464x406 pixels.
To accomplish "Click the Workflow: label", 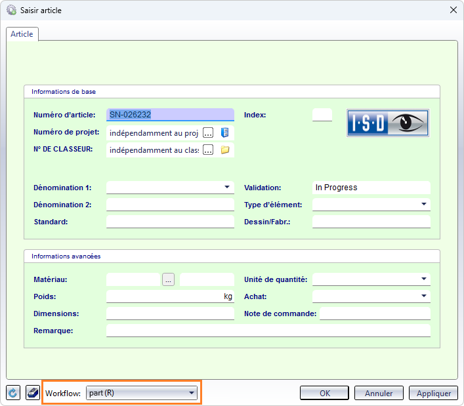I will click(x=63, y=394).
